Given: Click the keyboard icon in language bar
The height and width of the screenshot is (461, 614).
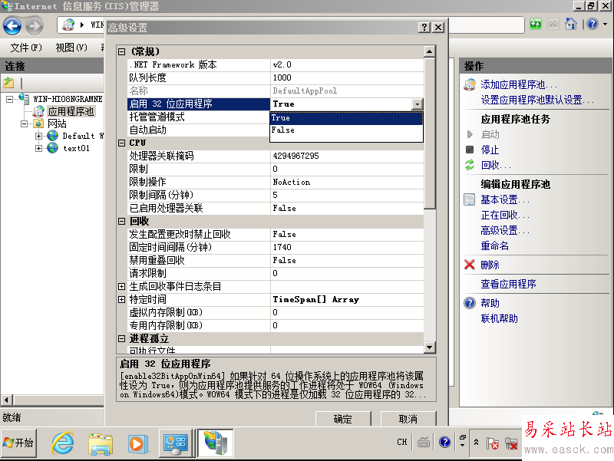Looking at the screenshot, I should 424,443.
